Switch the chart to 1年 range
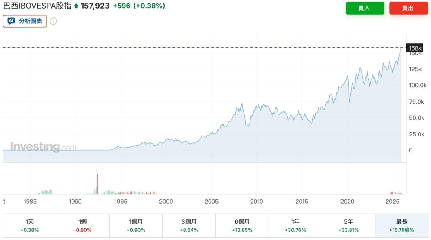 295,225
